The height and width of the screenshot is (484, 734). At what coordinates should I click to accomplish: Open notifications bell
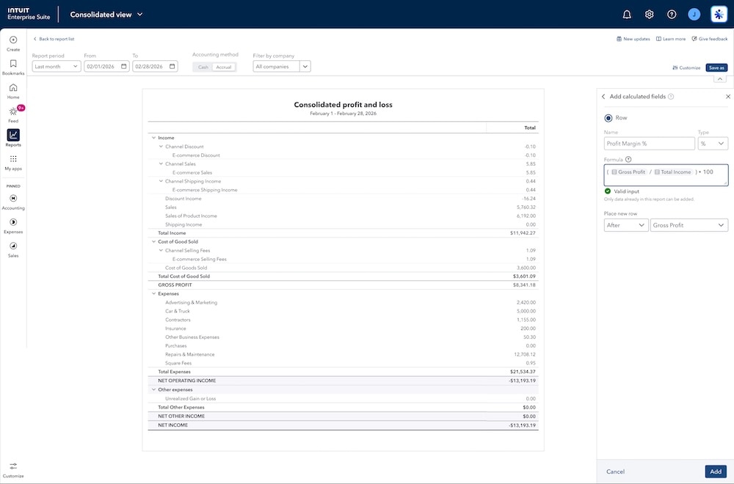627,15
